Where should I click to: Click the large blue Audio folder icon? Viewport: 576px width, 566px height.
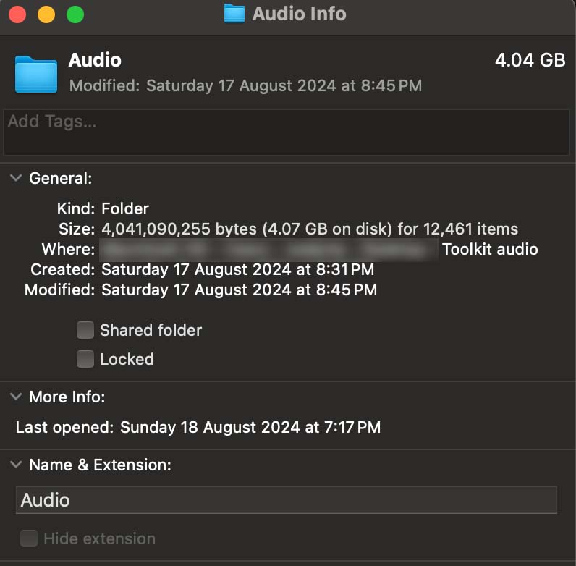(x=35, y=74)
